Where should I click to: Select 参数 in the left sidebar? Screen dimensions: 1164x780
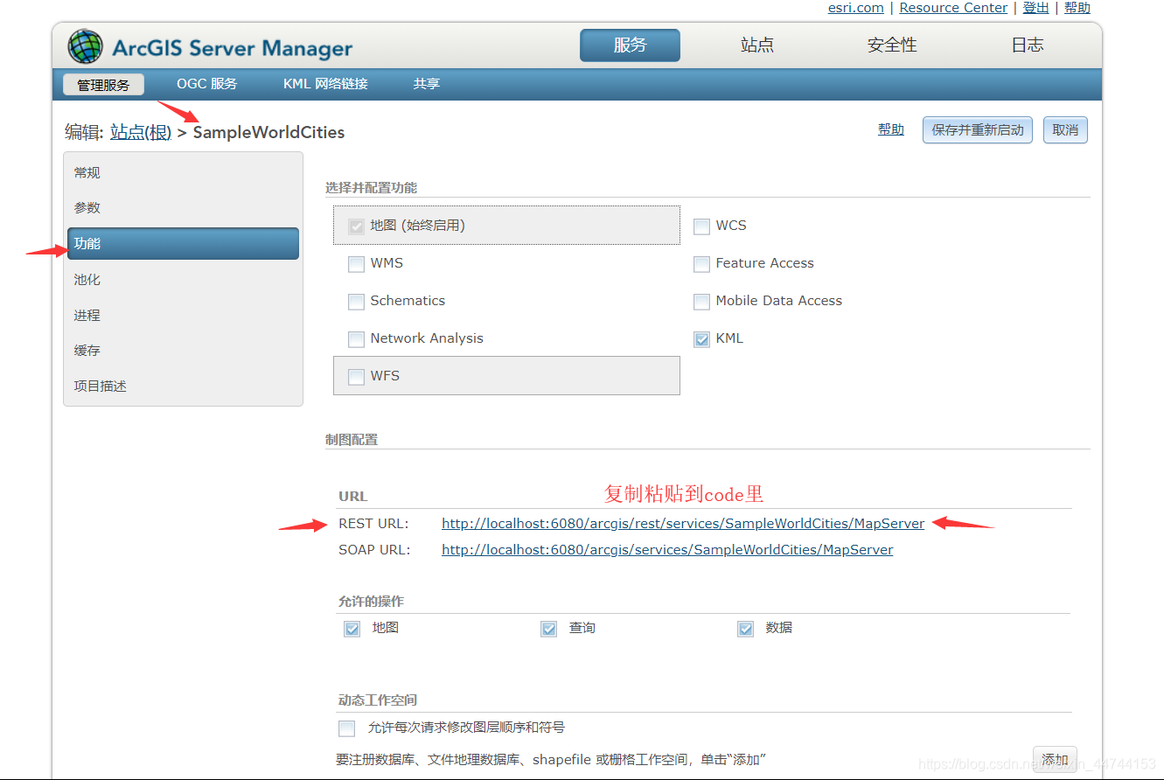(183, 208)
